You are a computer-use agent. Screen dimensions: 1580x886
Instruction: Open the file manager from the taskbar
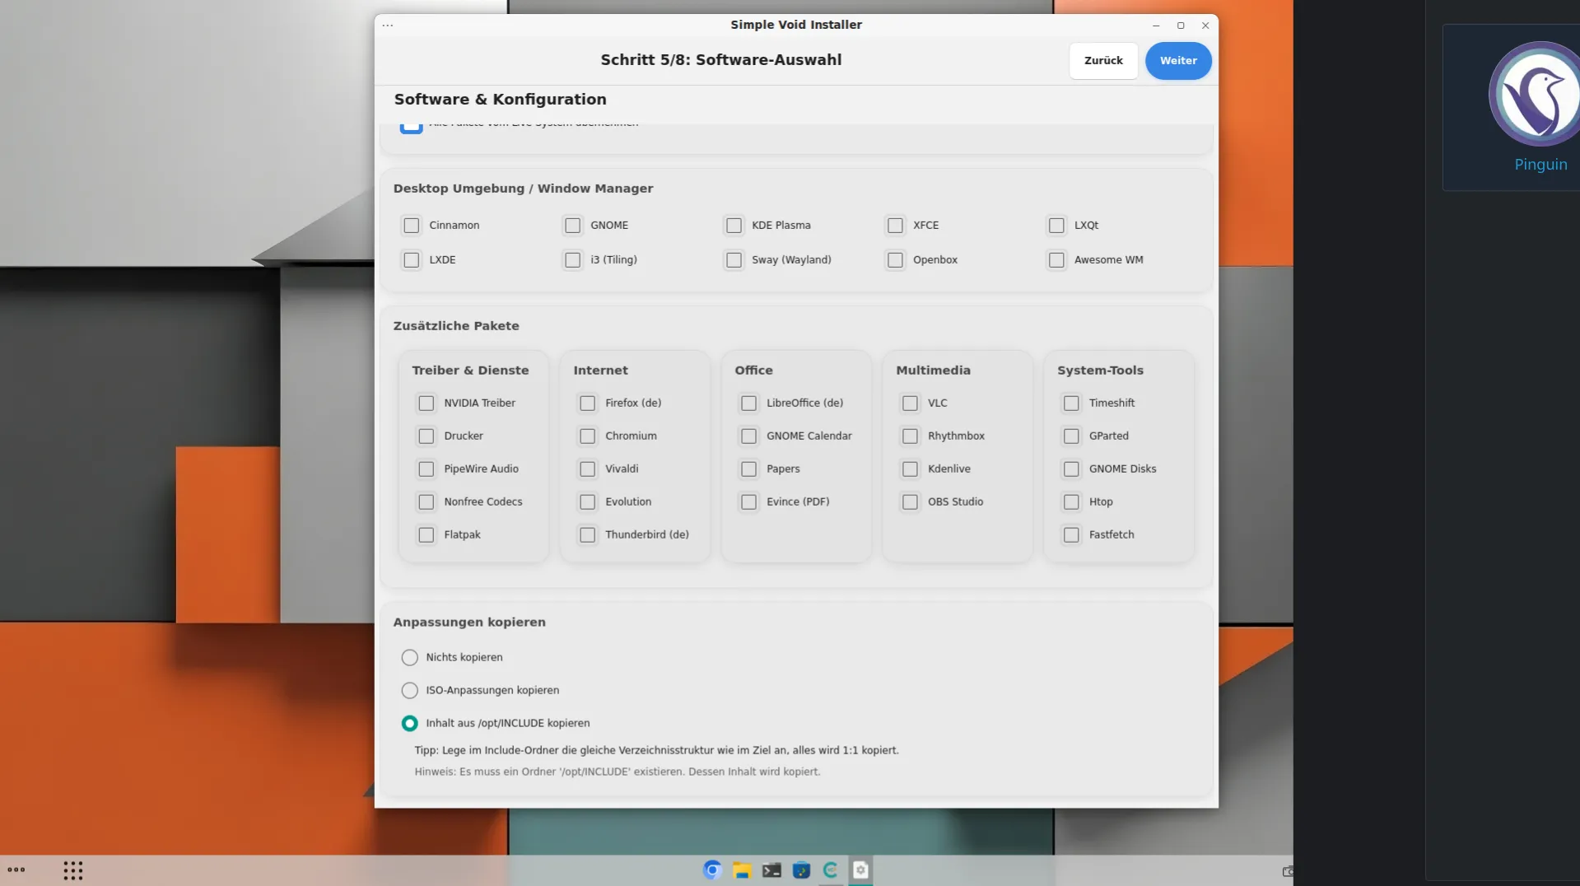click(742, 870)
